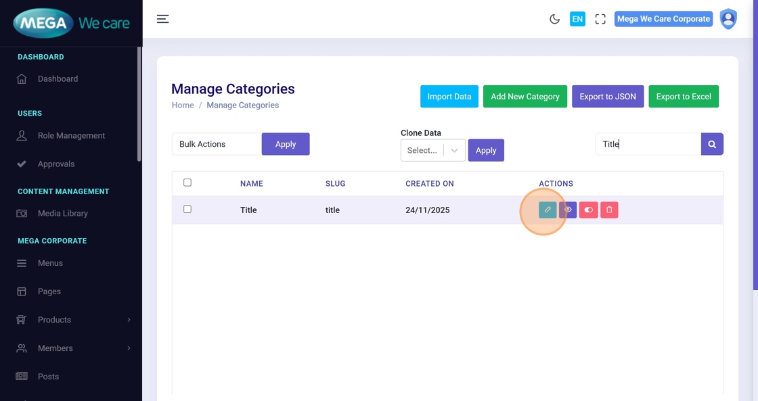View the Title category via eye icon
758x401 pixels.
click(568, 210)
